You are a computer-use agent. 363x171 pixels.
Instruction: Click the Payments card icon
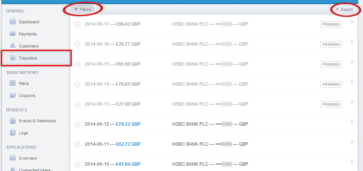pyautogui.click(x=12, y=34)
